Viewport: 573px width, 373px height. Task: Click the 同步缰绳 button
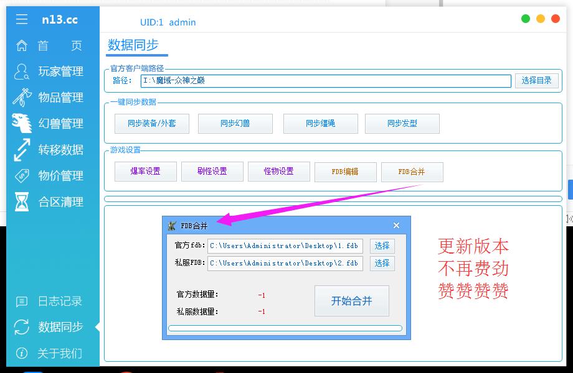coord(321,124)
